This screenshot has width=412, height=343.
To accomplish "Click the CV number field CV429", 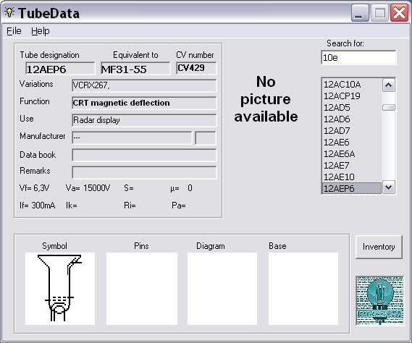I will point(196,68).
